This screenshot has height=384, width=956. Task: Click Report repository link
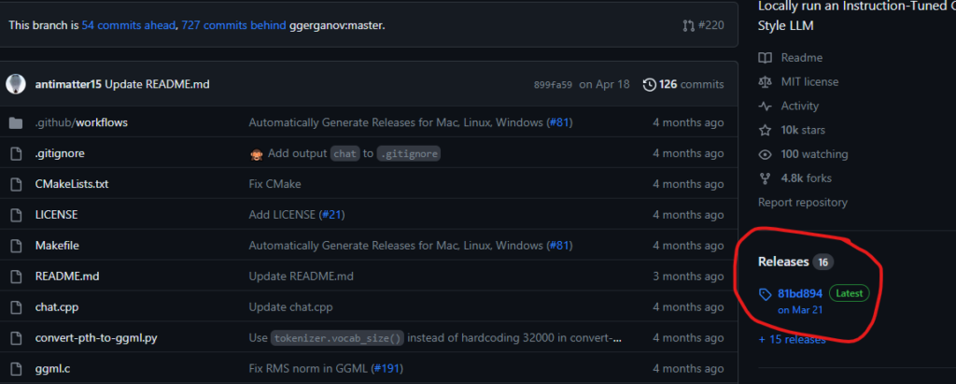pyautogui.click(x=802, y=202)
